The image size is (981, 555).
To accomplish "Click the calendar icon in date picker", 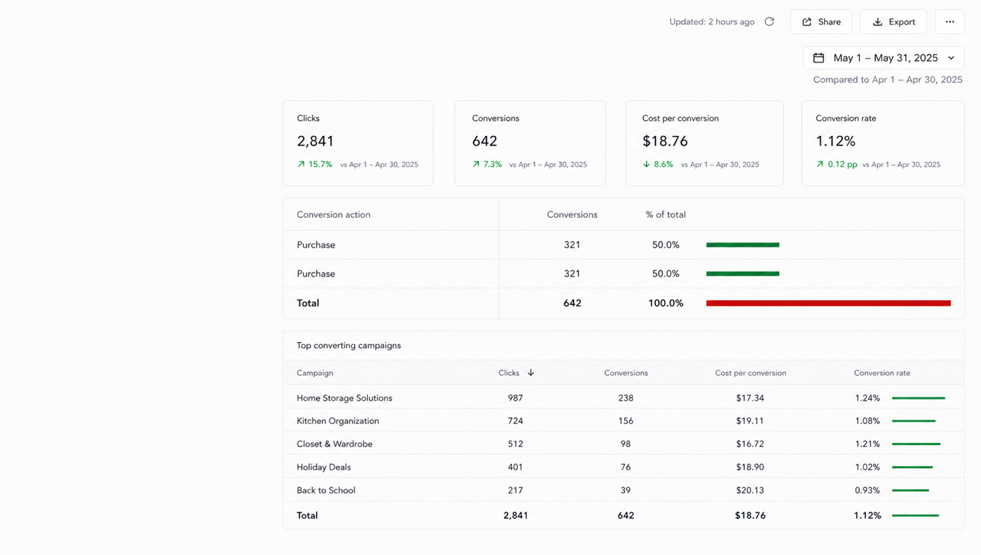I will pos(818,58).
